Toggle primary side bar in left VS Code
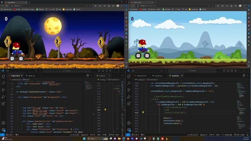 coord(99,70)
